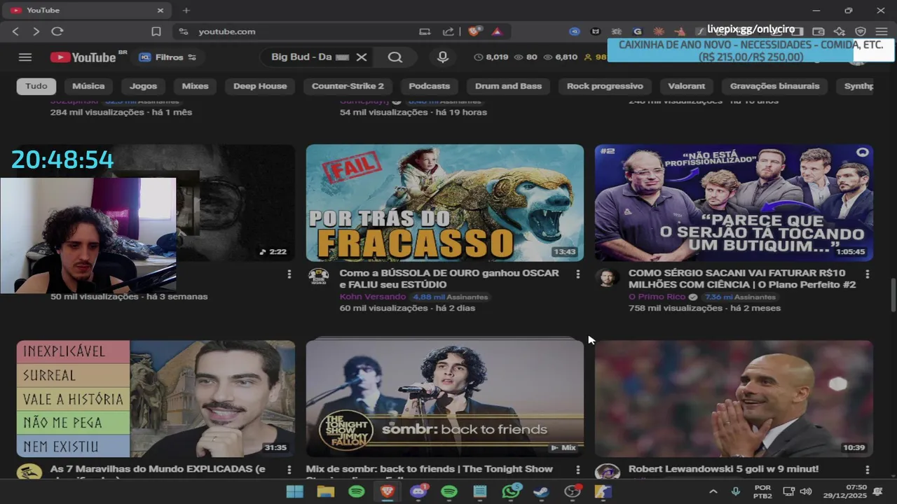Open Discord from the taskbar
This screenshot has height=504, width=897.
pos(418,491)
